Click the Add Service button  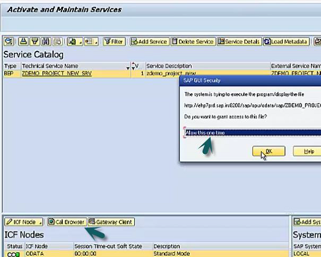click(150, 42)
